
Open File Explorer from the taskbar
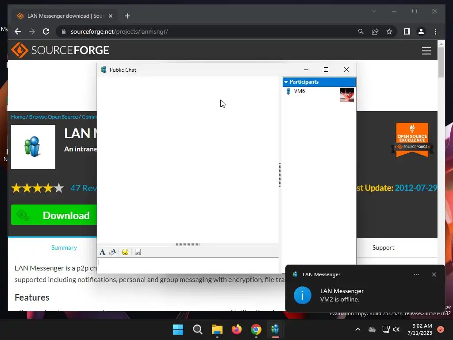click(217, 329)
